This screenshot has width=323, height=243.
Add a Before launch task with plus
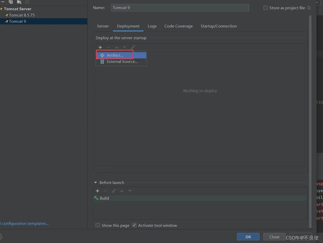click(97, 191)
